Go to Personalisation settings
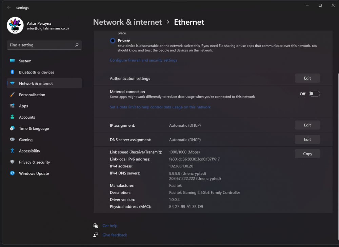Viewport: 339px width, 247px height. pos(44,95)
